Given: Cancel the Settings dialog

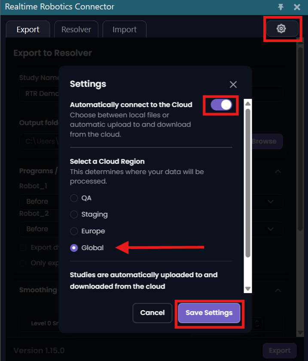Looking at the screenshot, I should (x=152, y=313).
